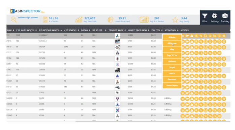235x130 pixels.
Task: Click the 16 / 16 results count
Action: [53, 18]
